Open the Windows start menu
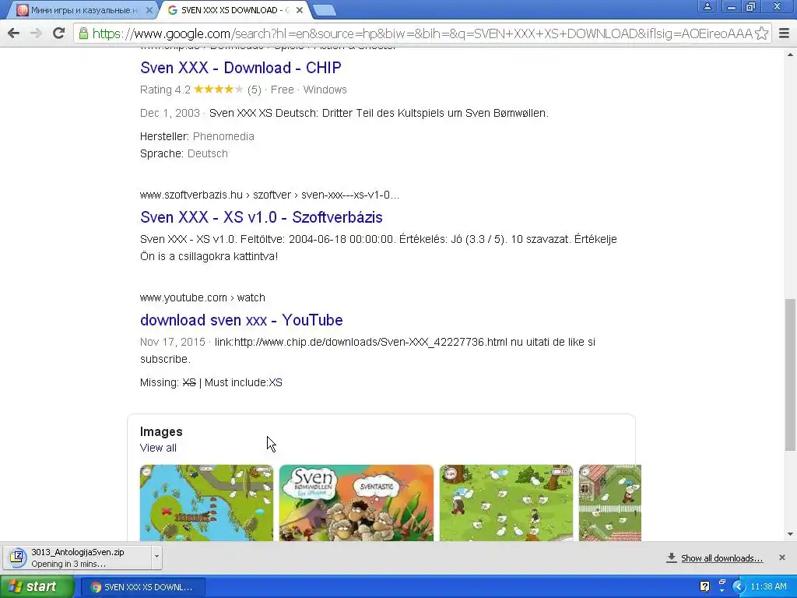The image size is (797, 598). point(37,587)
